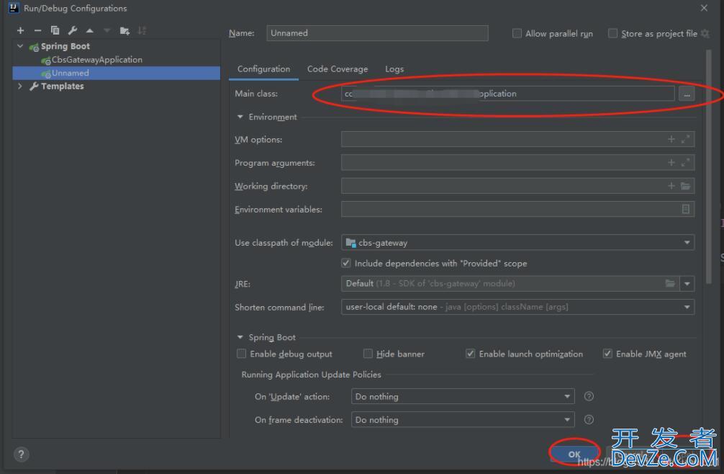The width and height of the screenshot is (724, 474).
Task: Close the Run/Debug Configurations dialog
Action: coord(704,8)
